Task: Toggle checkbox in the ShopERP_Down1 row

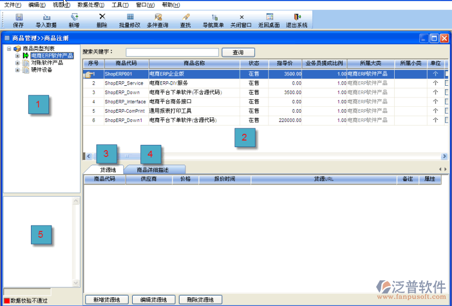Action: 447,120
